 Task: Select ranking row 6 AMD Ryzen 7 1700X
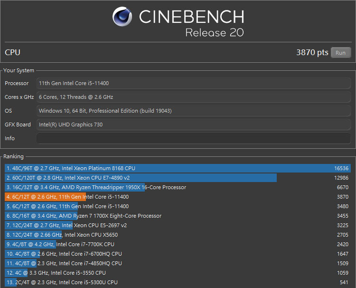178,216
